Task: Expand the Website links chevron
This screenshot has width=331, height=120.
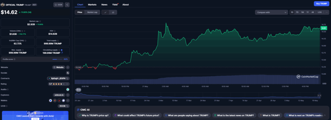Action: [x=68, y=68]
